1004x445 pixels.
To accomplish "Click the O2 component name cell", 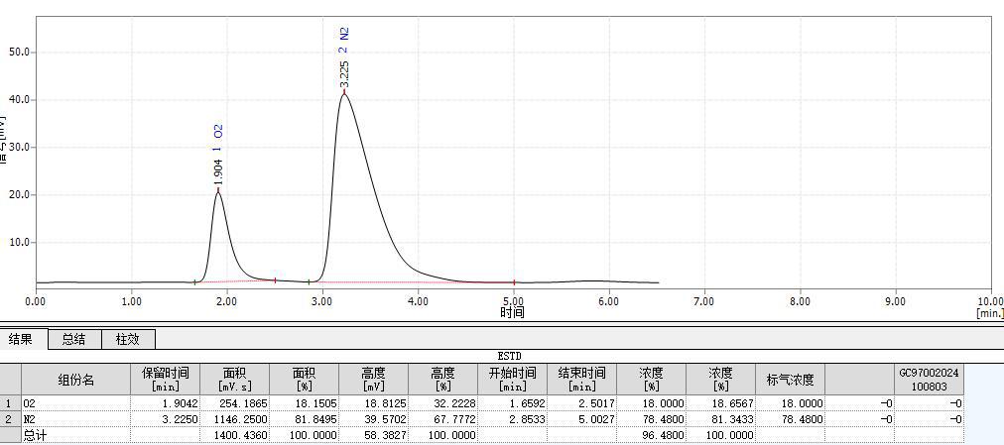I will pyautogui.click(x=76, y=403).
